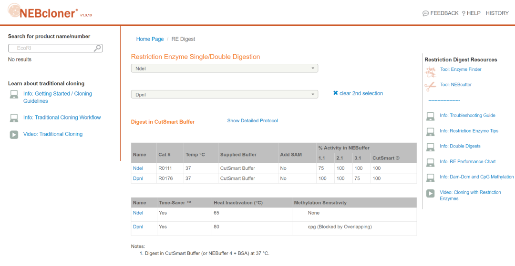The image size is (515, 266).
Task: Click the Traditional Cloning video play icon
Action: tap(14, 135)
